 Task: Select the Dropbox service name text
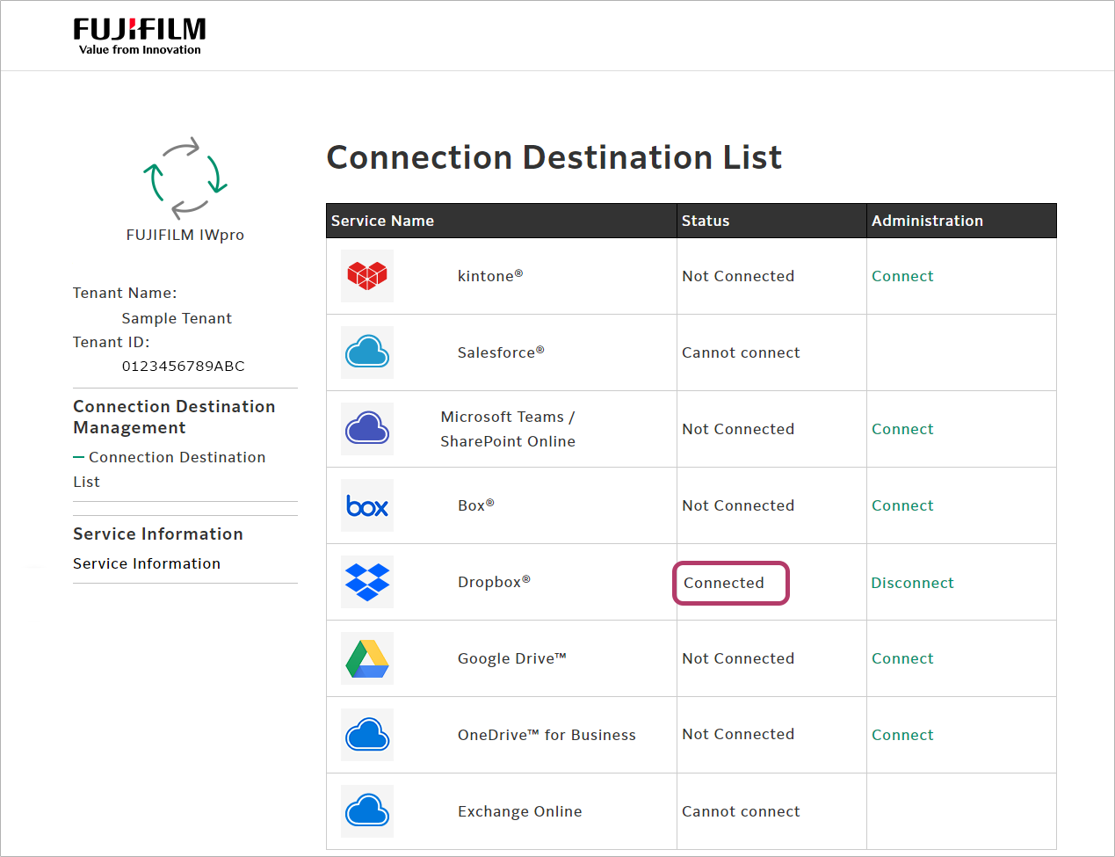(x=494, y=582)
